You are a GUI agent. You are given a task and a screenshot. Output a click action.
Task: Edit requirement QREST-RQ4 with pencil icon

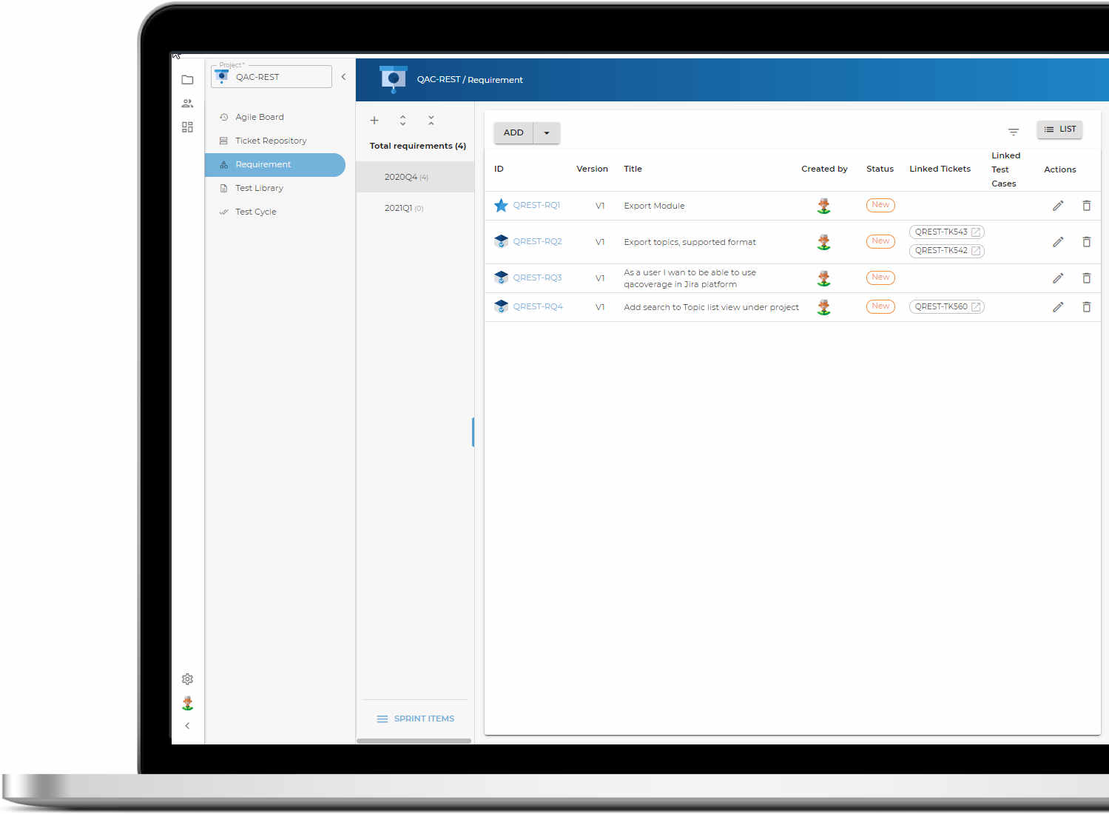tap(1058, 307)
